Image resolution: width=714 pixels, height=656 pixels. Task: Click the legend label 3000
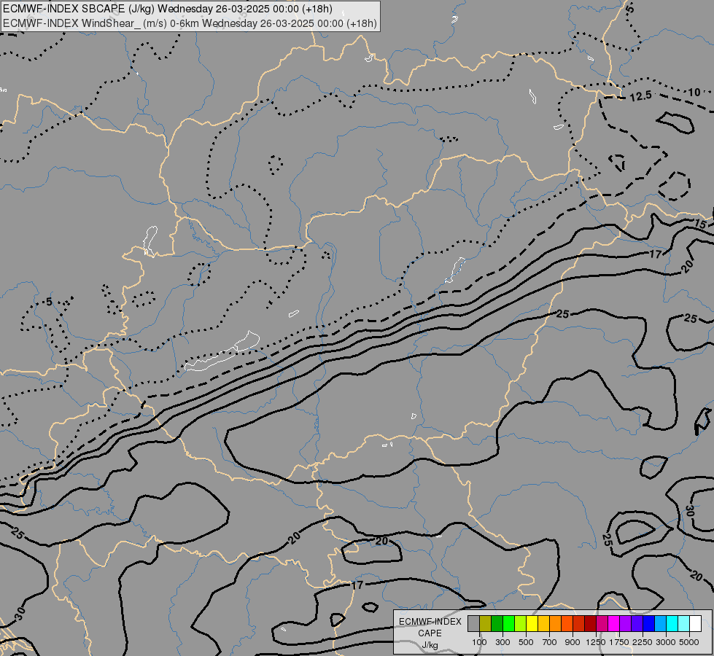tap(666, 642)
